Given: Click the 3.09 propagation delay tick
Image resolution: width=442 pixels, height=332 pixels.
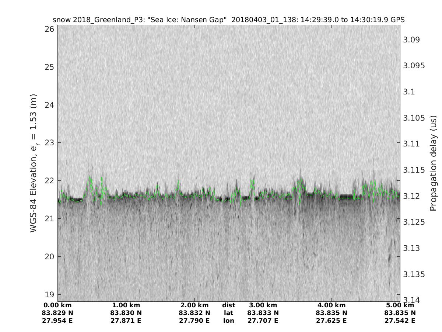Looking at the screenshot, I should pyautogui.click(x=412, y=39).
